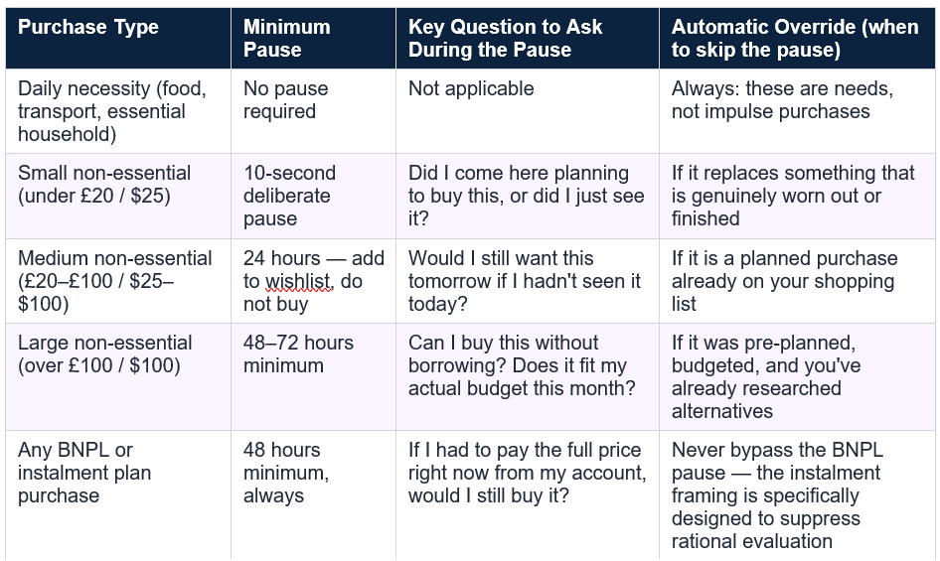
Task: Click the 'Daily necessity' purchase type cell
Action: point(118,111)
